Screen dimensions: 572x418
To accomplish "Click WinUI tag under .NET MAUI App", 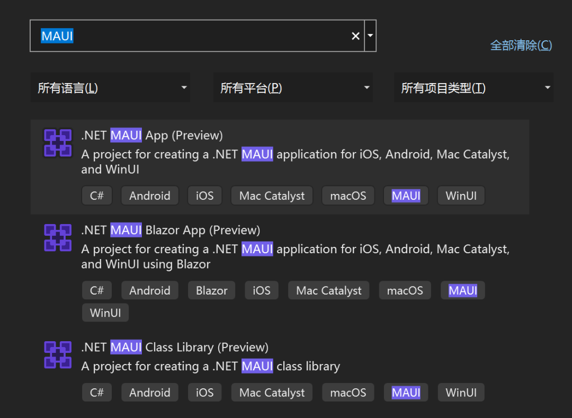I will pyautogui.click(x=461, y=196).
